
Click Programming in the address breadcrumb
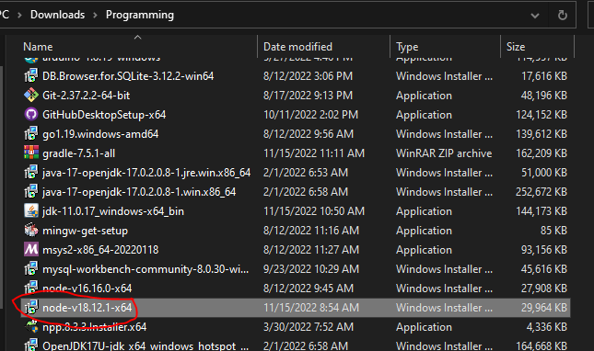point(140,15)
